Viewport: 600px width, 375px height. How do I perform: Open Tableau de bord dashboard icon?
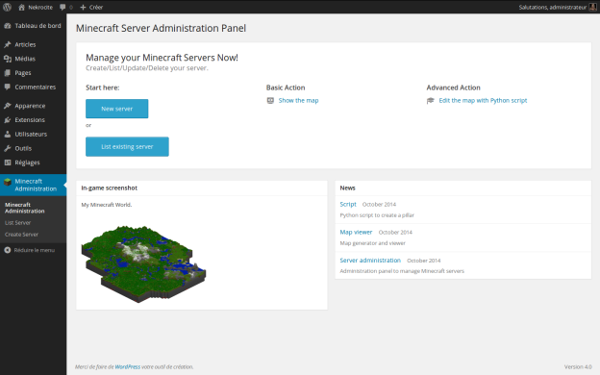point(8,26)
